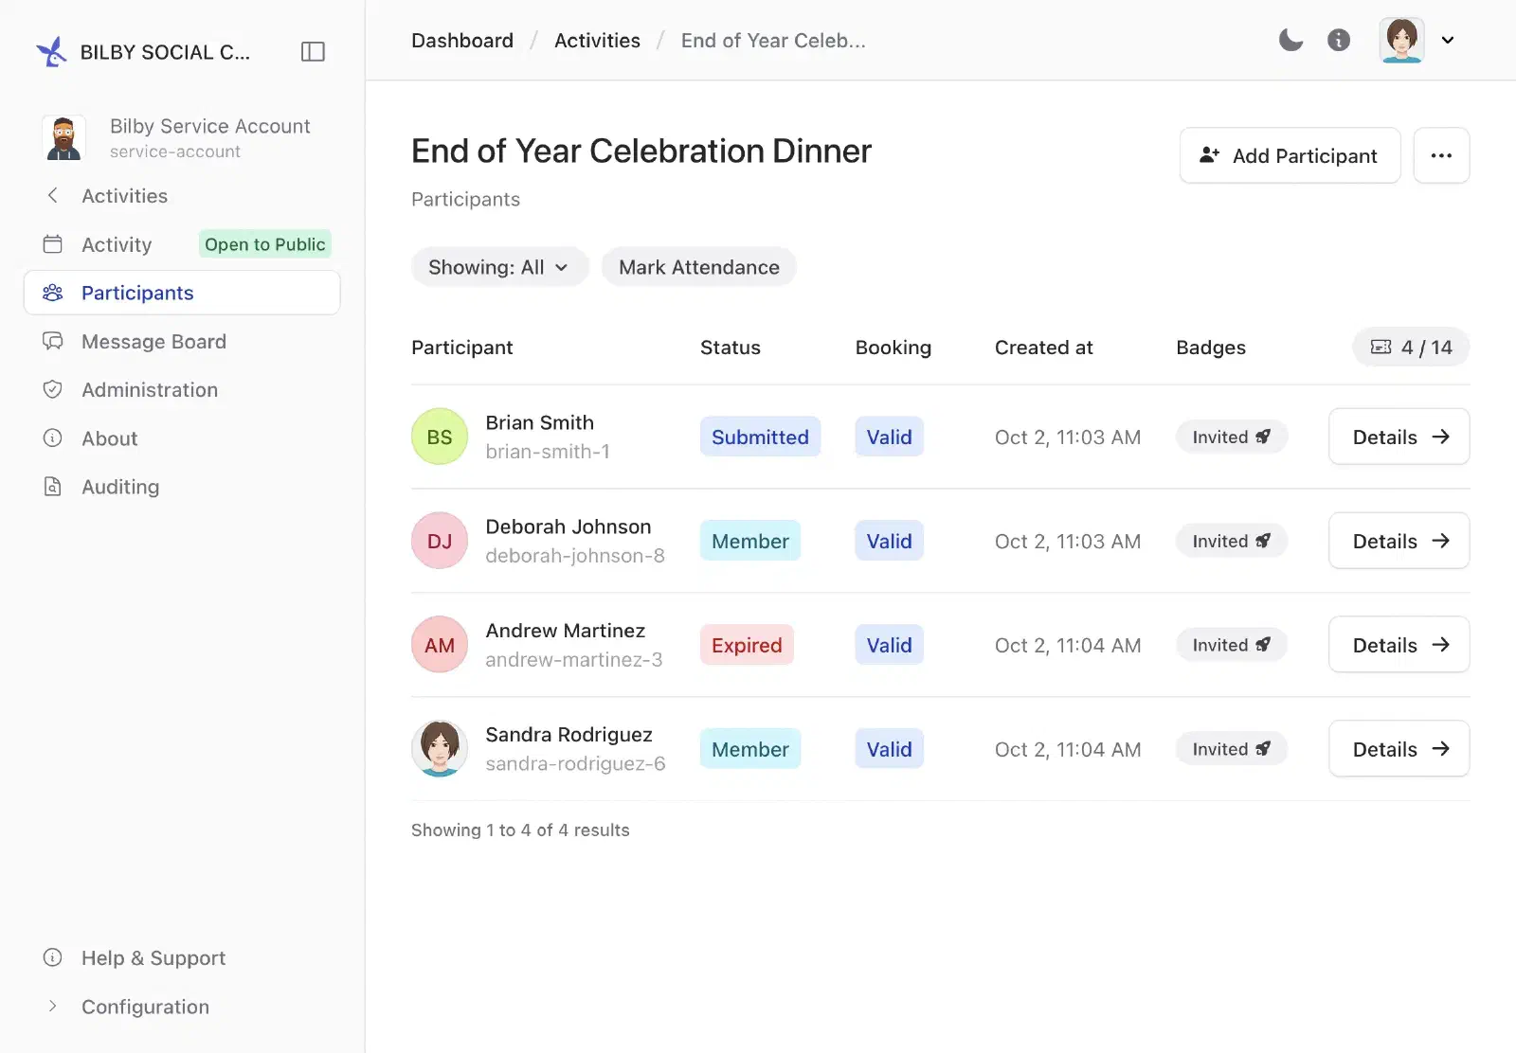The image size is (1516, 1053).
Task: Click the Created at column header
Action: (x=1043, y=348)
